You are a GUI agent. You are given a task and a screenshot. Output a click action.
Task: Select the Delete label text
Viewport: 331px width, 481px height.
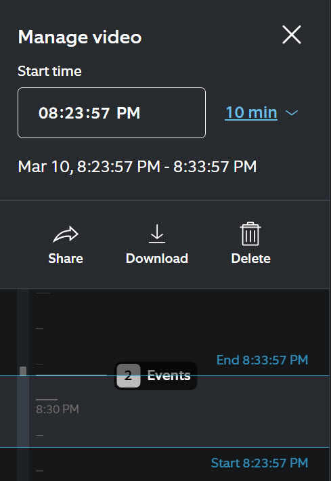tap(250, 258)
